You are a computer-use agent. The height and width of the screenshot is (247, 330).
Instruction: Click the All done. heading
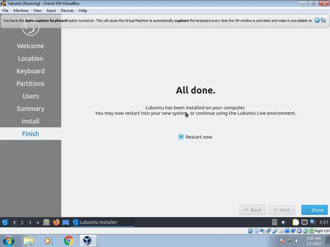click(196, 90)
